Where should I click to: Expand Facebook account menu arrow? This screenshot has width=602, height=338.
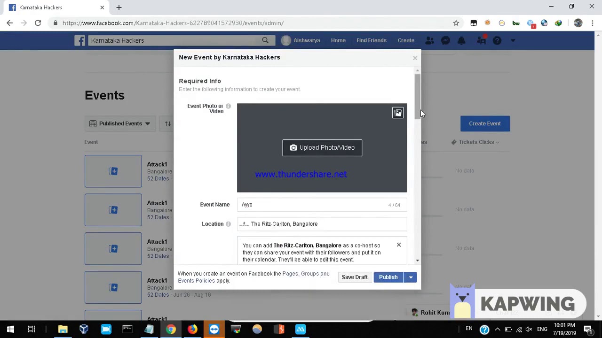click(513, 40)
